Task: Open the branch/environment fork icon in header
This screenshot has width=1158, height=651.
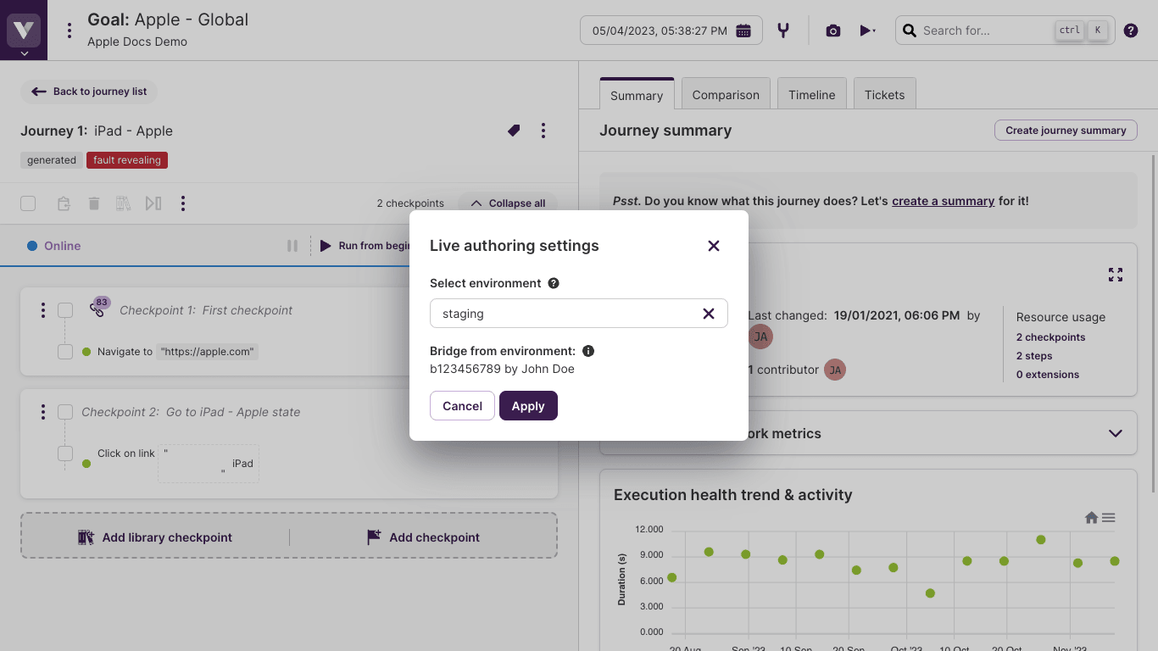Action: 783,31
